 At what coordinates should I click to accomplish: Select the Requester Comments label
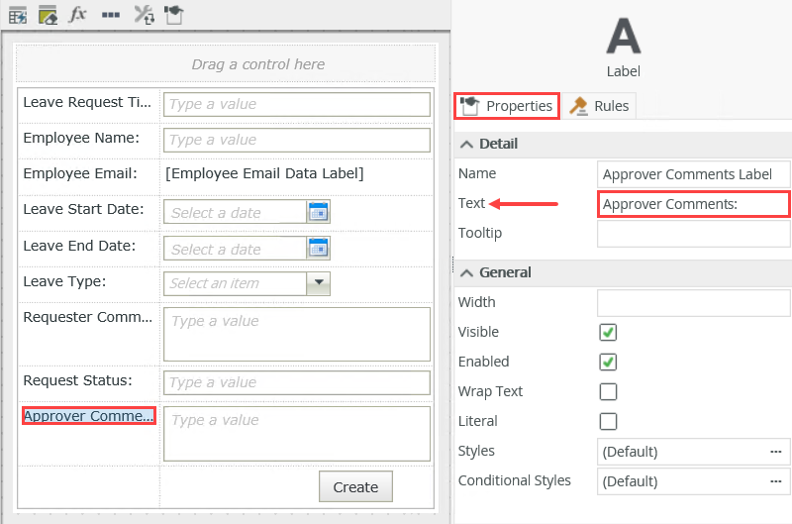88,317
